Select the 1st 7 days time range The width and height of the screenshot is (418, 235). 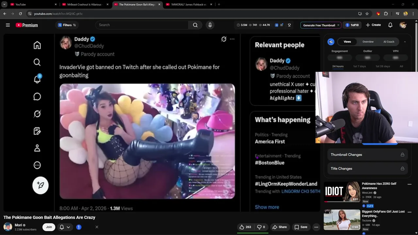point(360,66)
